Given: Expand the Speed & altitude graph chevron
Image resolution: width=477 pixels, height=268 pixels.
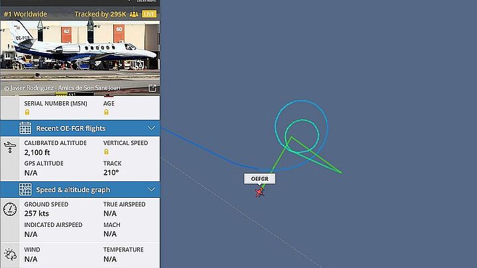Looking at the screenshot, I should pos(152,190).
